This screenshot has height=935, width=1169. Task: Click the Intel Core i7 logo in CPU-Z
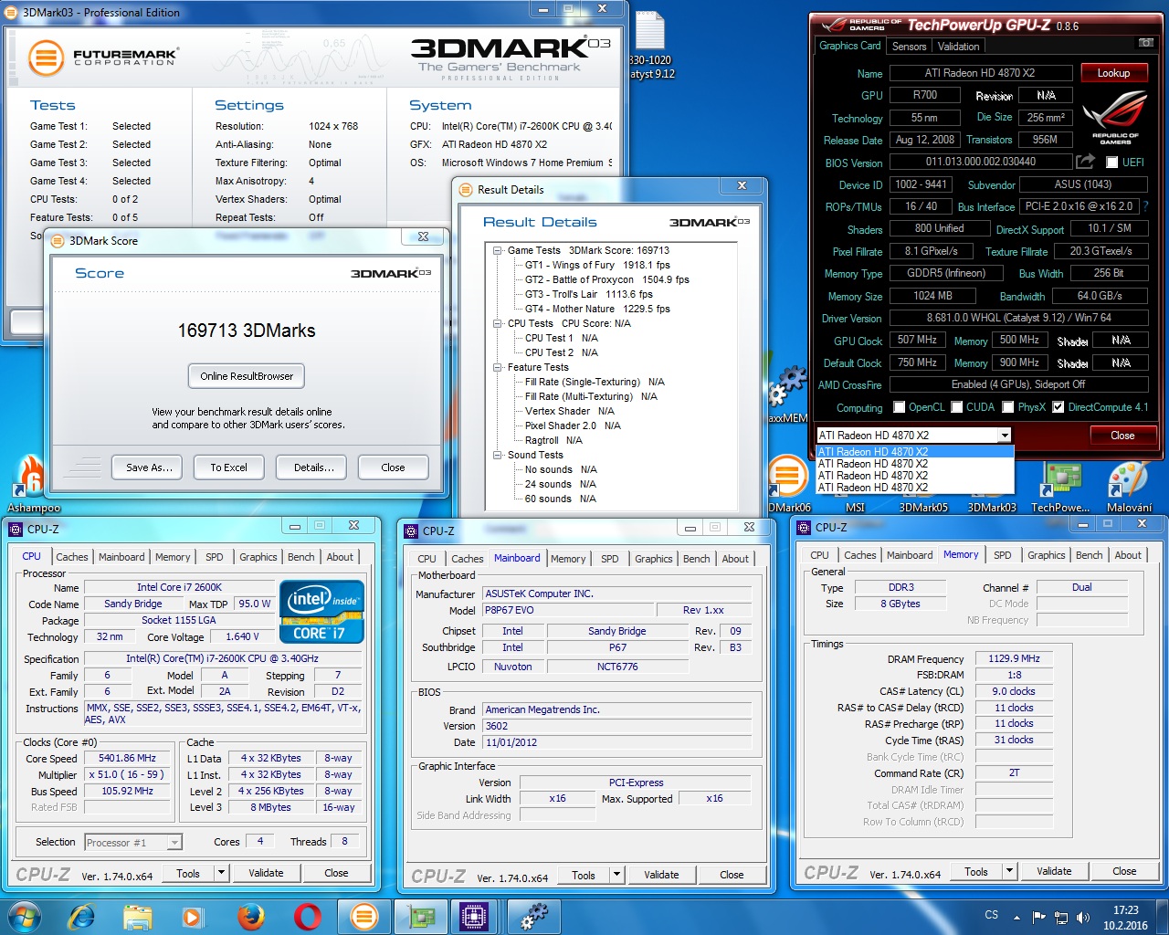click(x=322, y=611)
